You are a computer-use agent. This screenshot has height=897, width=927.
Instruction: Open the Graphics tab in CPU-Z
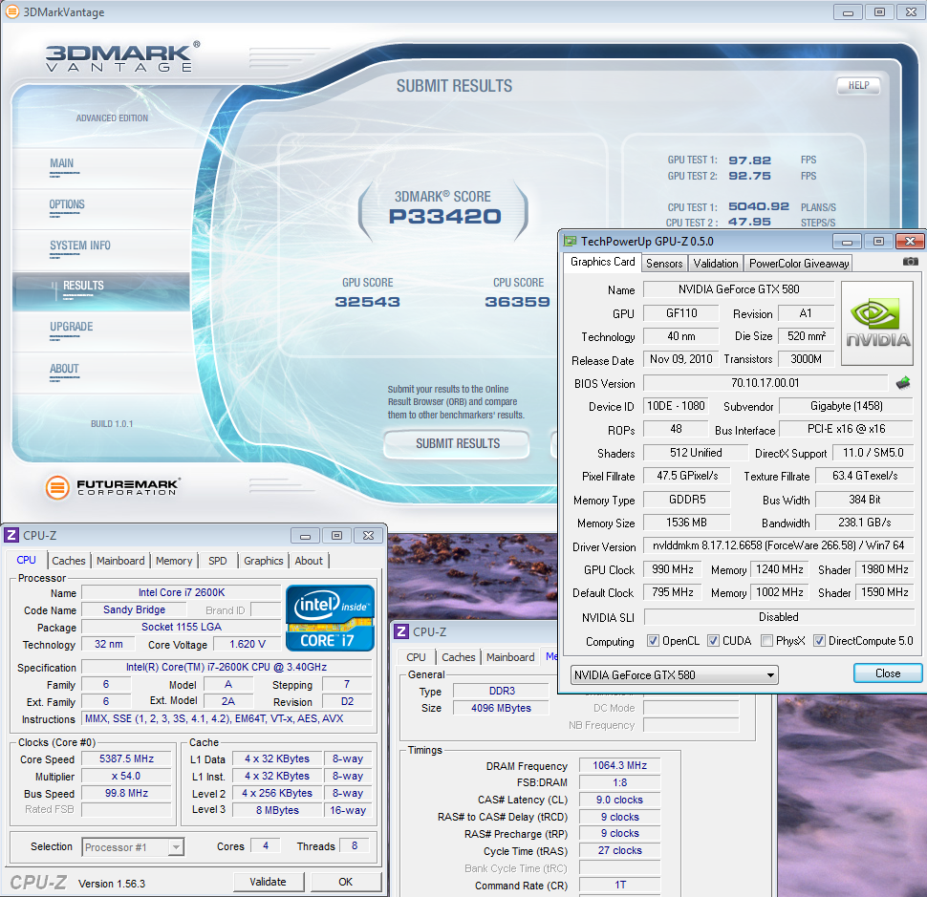264,561
